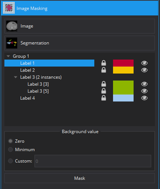Hide Label 1 with its eye icon
The width and height of the screenshot is (160, 189).
[x=144, y=63]
